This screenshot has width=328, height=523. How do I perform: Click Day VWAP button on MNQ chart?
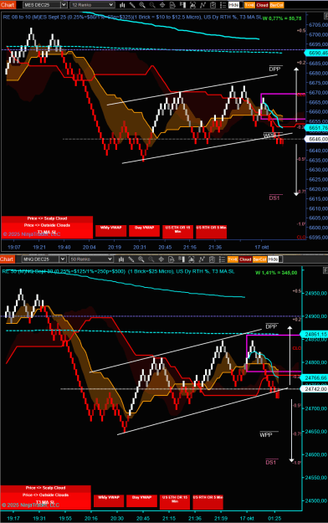pos(141,500)
